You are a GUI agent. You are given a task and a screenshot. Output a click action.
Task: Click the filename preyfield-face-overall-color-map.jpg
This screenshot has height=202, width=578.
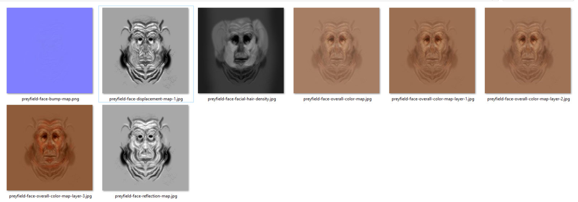point(337,99)
